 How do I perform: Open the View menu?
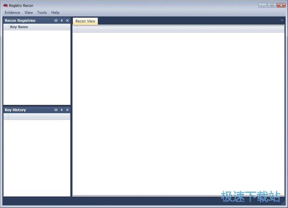click(29, 13)
